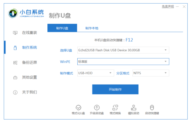
Task: Switch to the 制作本地 tab
Action: pos(92,28)
